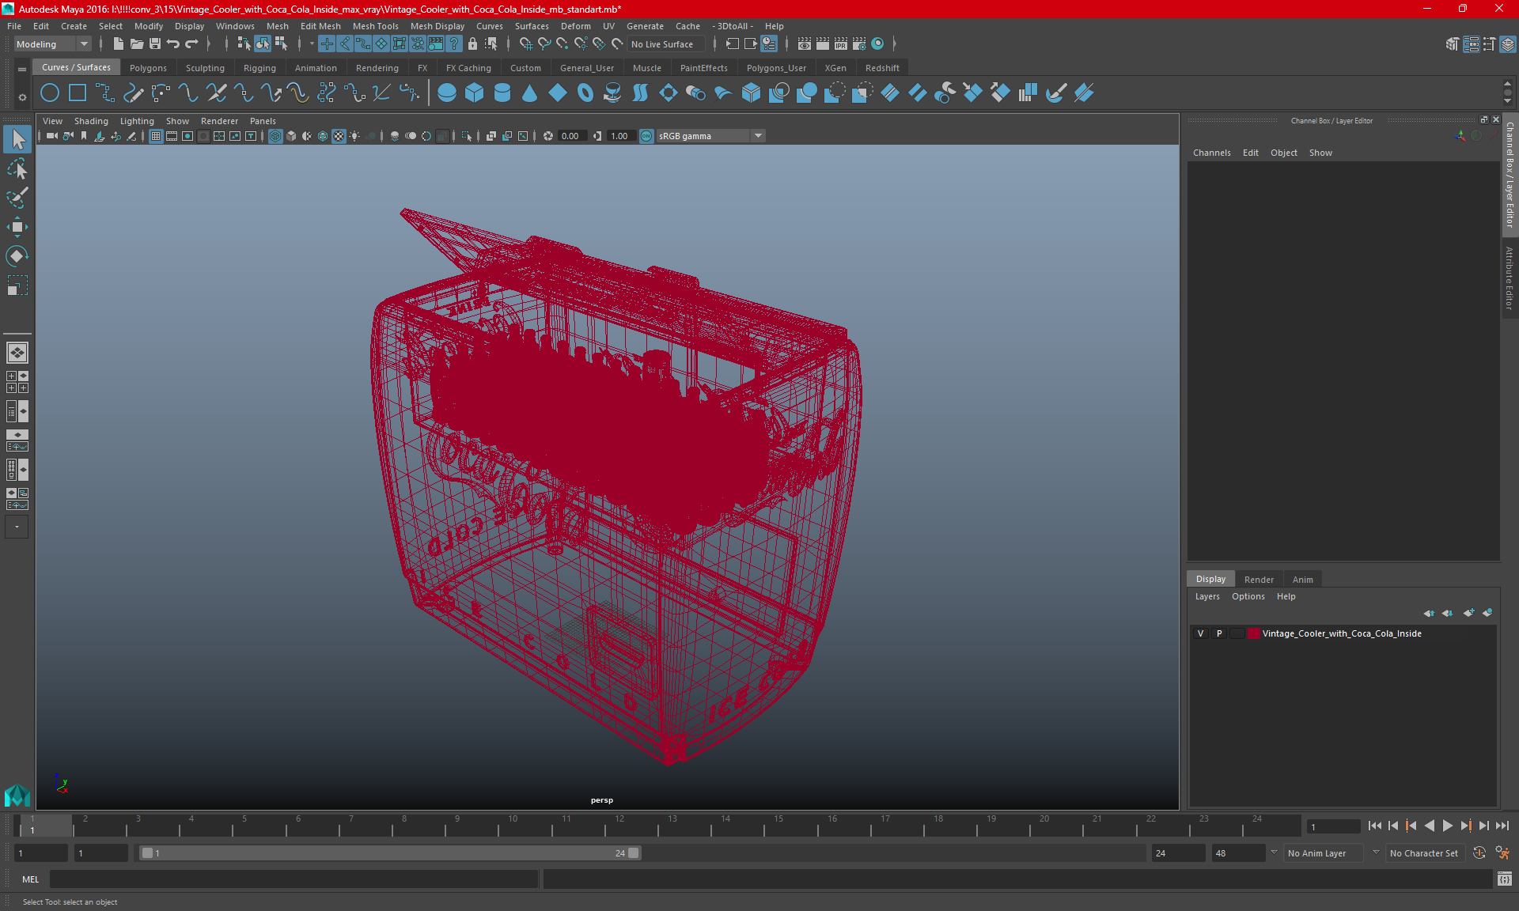Toggle auto keyframe button
This screenshot has height=911, width=1519.
pyautogui.click(x=1479, y=853)
